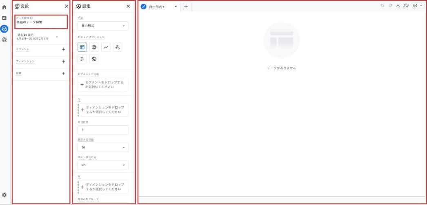The width and height of the screenshot is (427, 205).
Task: Select the scatter plot visualization
Action: point(118,47)
